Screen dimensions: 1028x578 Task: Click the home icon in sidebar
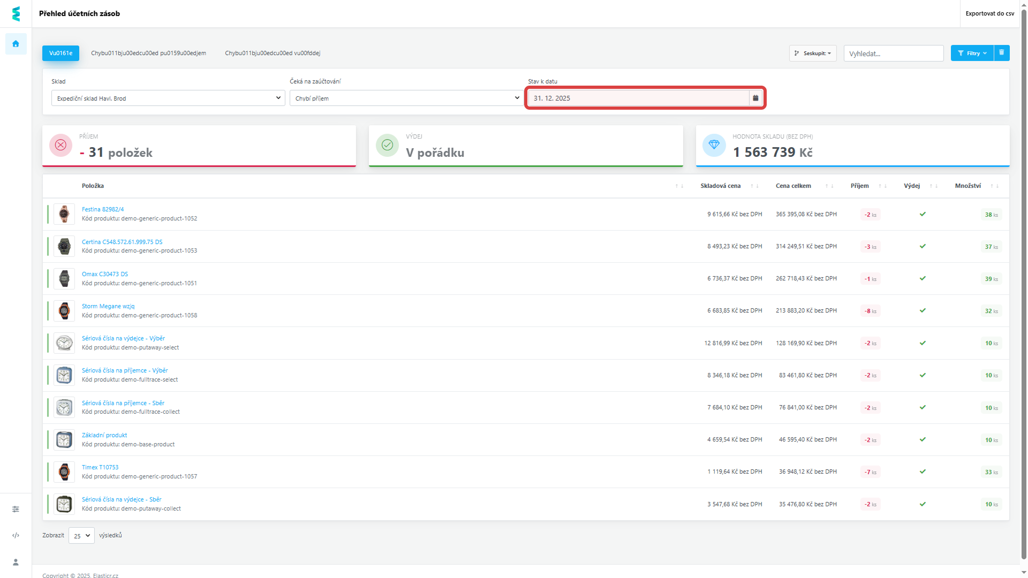click(16, 44)
